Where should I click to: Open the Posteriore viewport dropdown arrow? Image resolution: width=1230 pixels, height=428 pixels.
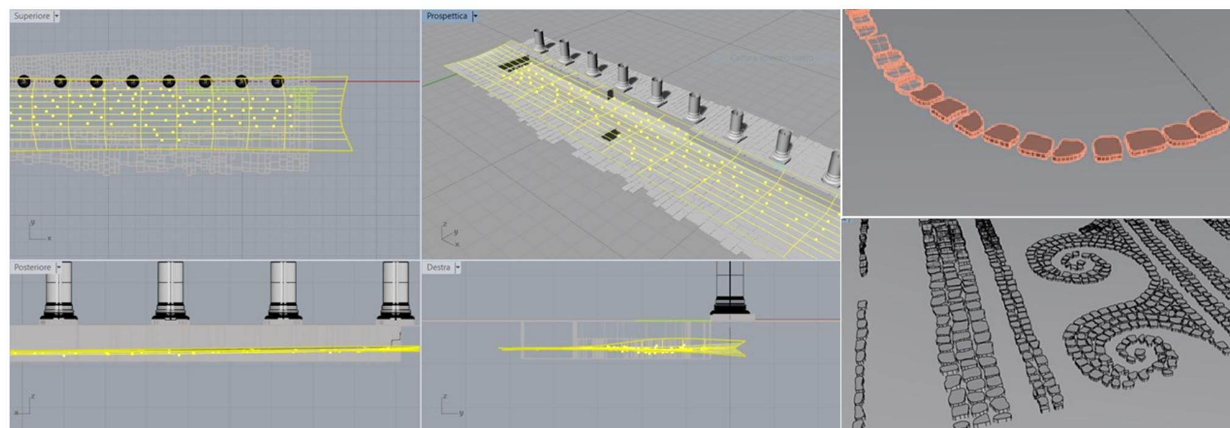[x=59, y=267]
